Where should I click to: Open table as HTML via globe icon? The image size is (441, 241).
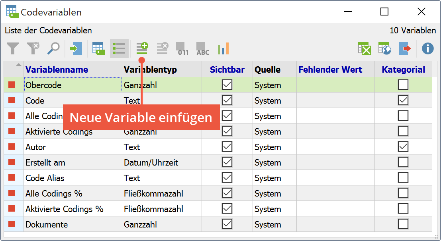(385, 48)
